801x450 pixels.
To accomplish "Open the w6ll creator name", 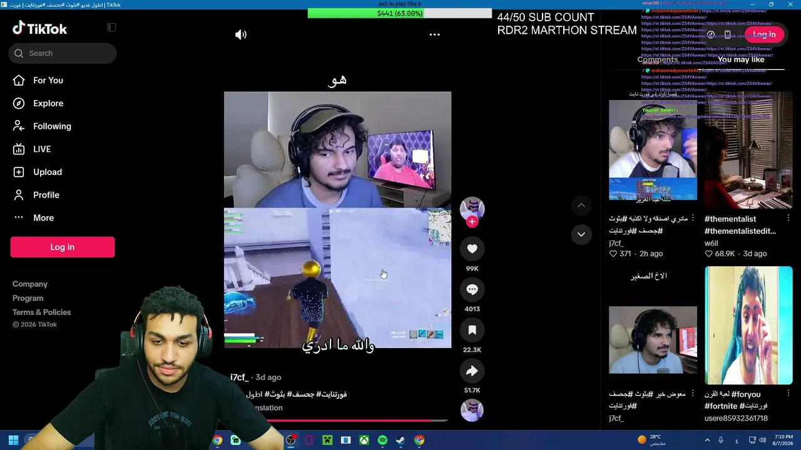I will tap(712, 243).
